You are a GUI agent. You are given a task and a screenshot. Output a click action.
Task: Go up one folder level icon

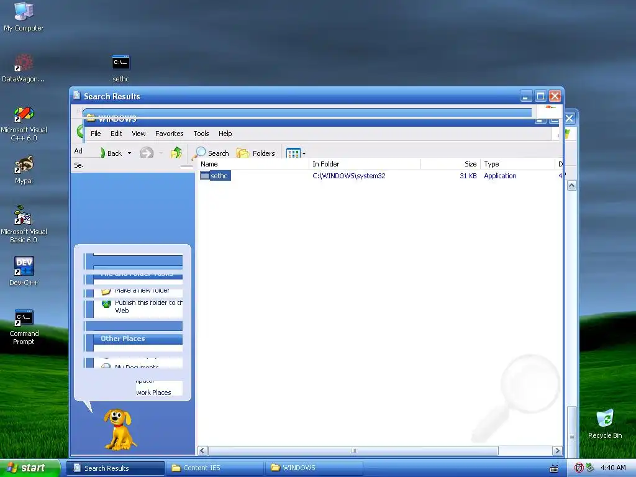pyautogui.click(x=176, y=153)
